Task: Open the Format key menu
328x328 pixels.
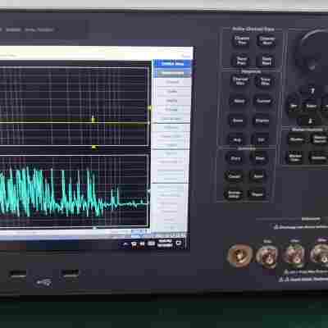Action: [x=263, y=101]
